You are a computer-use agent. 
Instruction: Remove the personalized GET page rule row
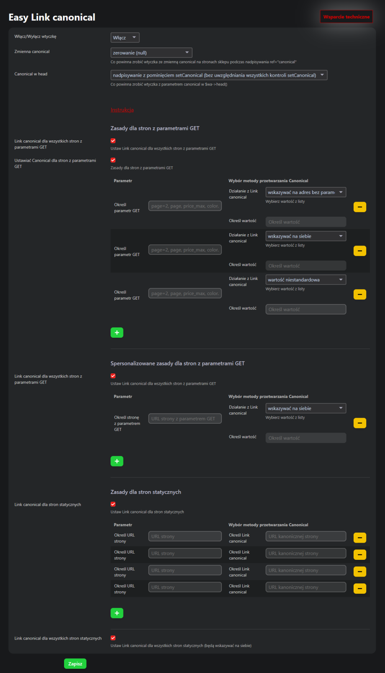tap(359, 423)
